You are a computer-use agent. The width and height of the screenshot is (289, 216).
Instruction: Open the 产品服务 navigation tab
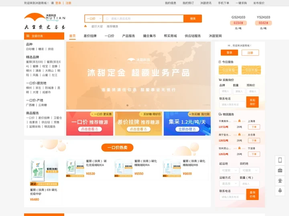pos(129,36)
